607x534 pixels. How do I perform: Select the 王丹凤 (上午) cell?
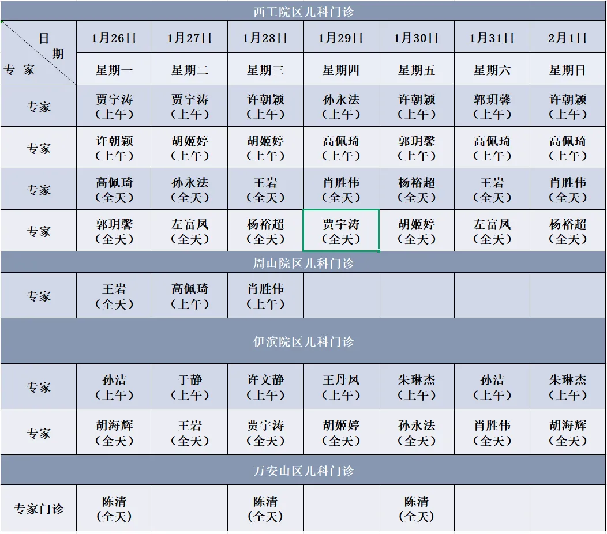point(341,387)
